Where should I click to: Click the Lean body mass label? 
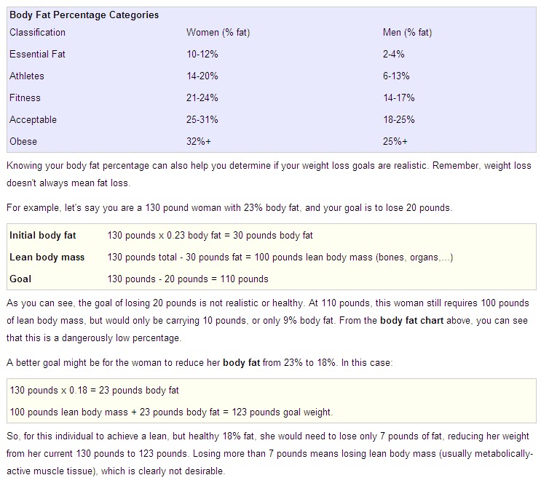(x=47, y=257)
